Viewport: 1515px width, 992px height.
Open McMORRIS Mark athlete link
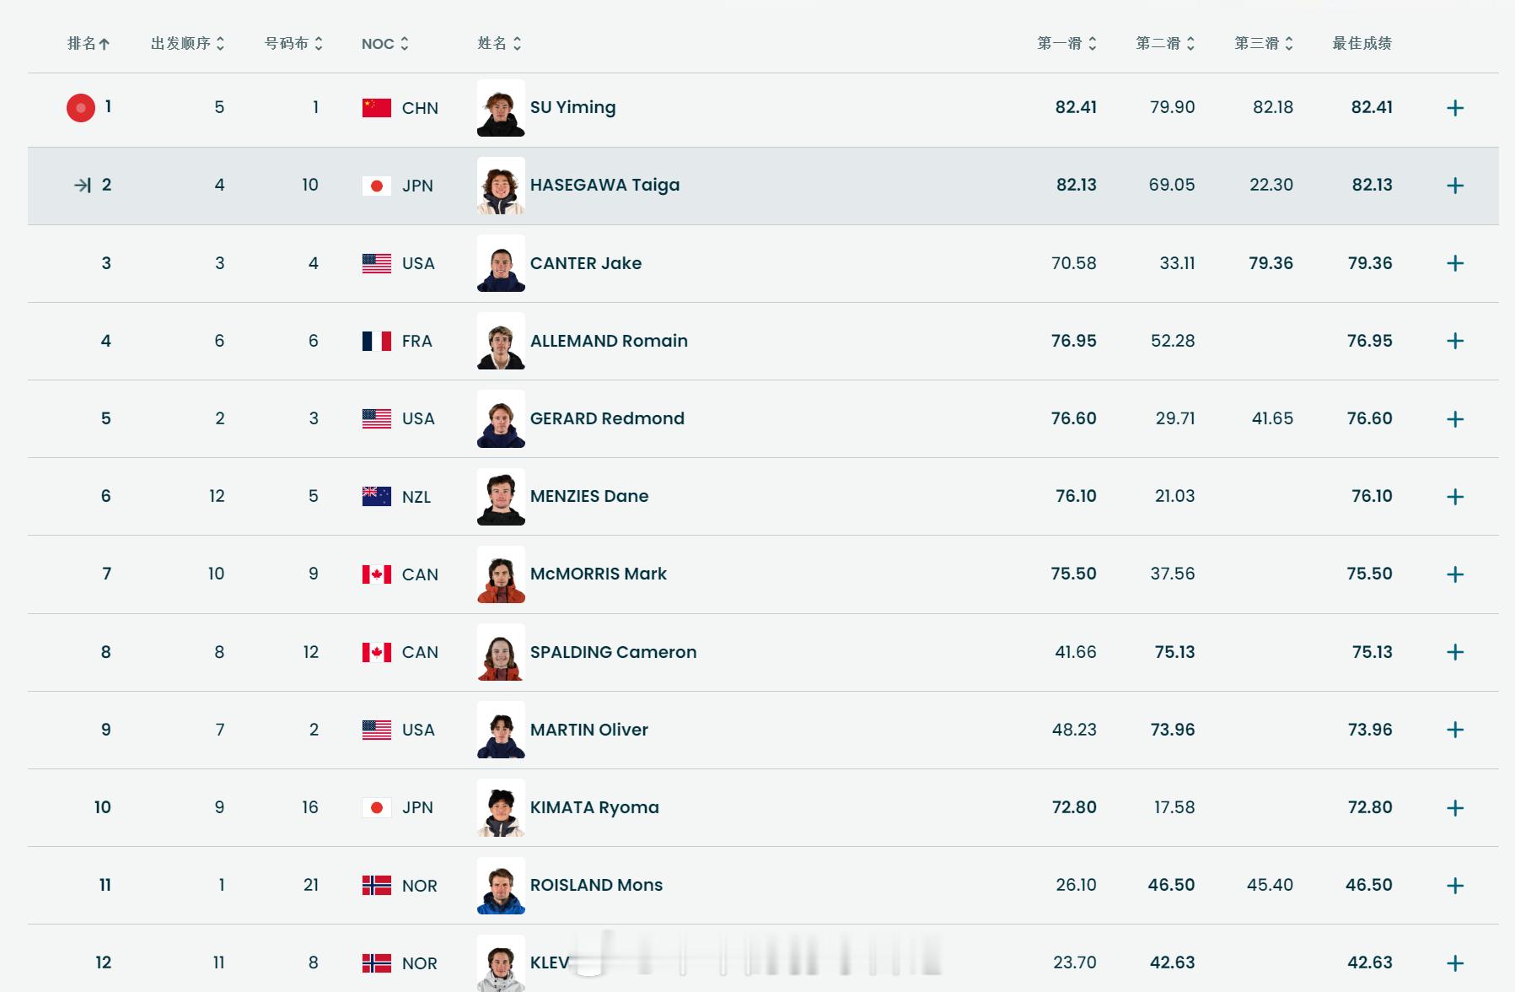[x=598, y=574]
